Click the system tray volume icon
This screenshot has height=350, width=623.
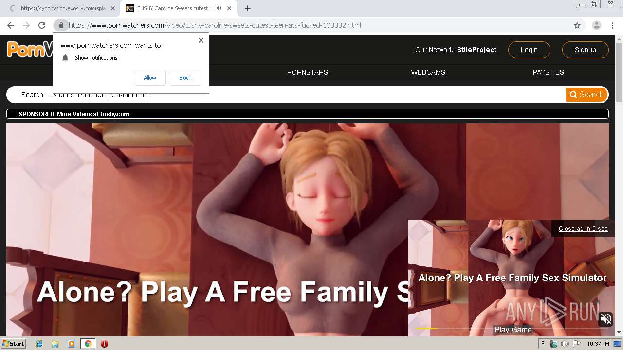[565, 344]
